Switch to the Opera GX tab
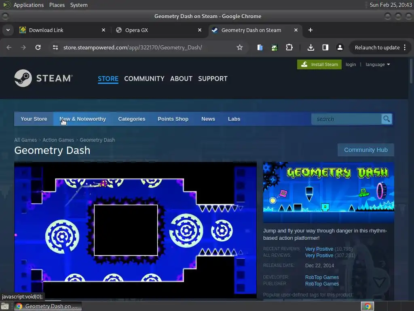This screenshot has height=311, width=414. pyautogui.click(x=158, y=30)
